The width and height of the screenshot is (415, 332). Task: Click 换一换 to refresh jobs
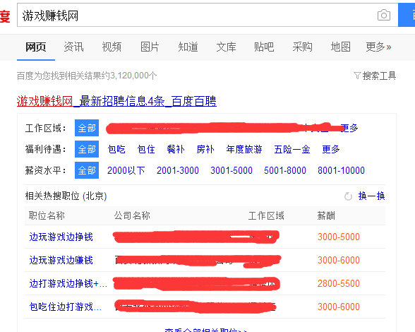(x=371, y=196)
